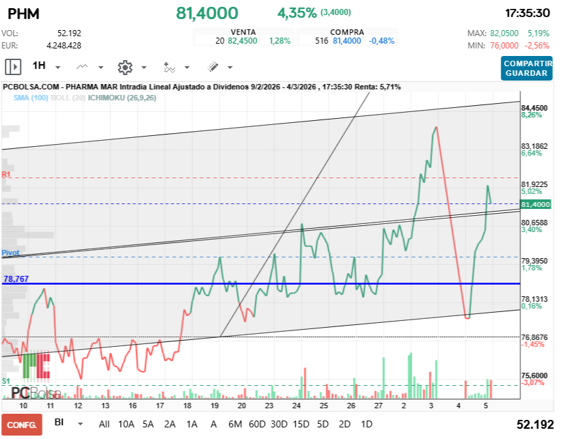
Task: Select the line chart type icon
Action: click(82, 67)
